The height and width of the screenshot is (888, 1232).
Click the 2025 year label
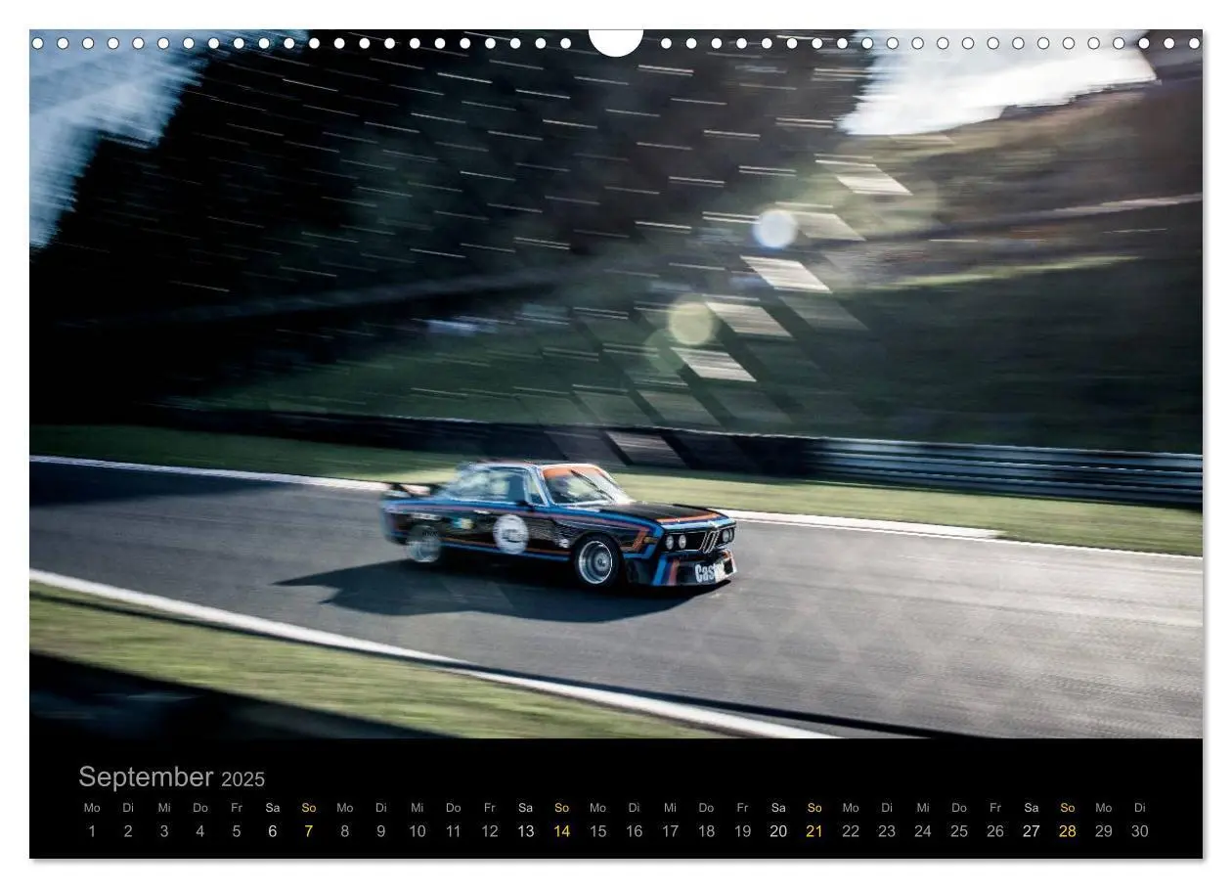coord(242,779)
